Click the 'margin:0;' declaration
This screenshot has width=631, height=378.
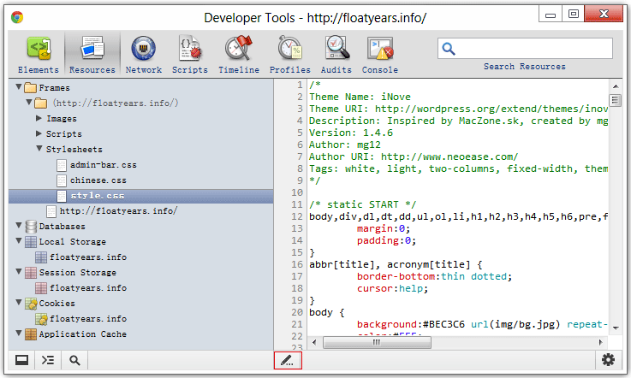point(384,228)
